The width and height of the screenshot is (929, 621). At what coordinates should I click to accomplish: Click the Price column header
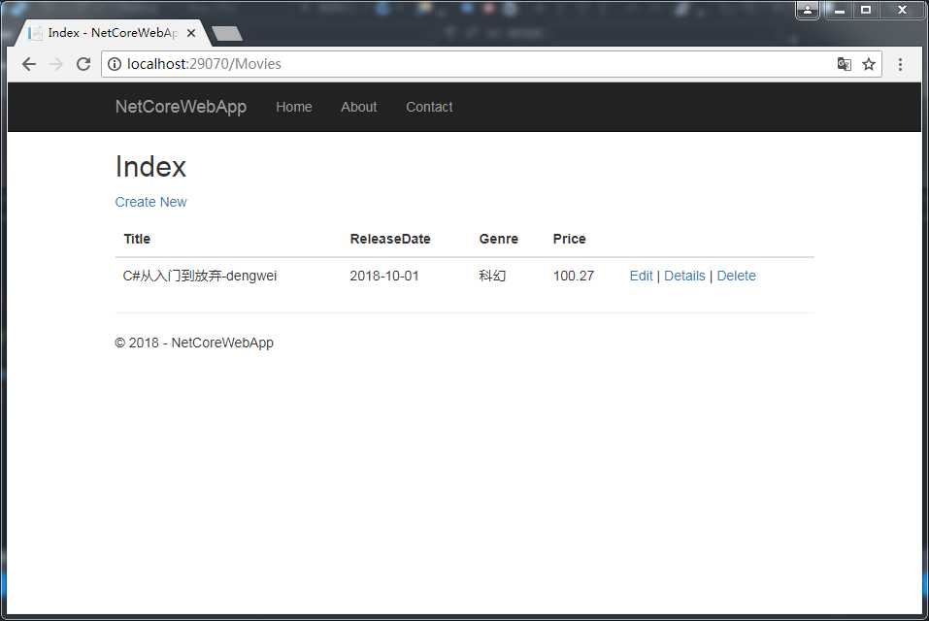tap(569, 239)
